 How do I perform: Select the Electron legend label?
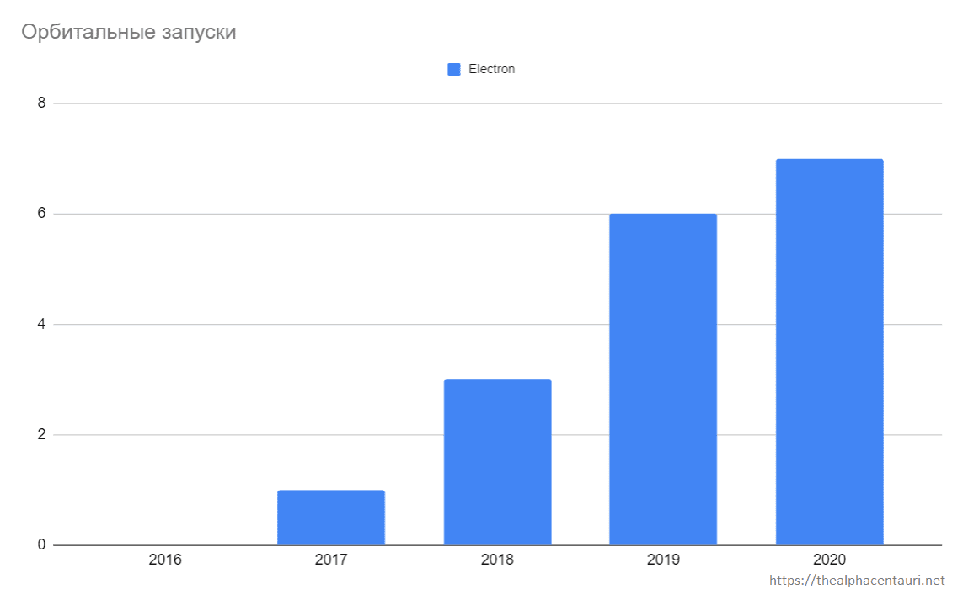pos(491,70)
